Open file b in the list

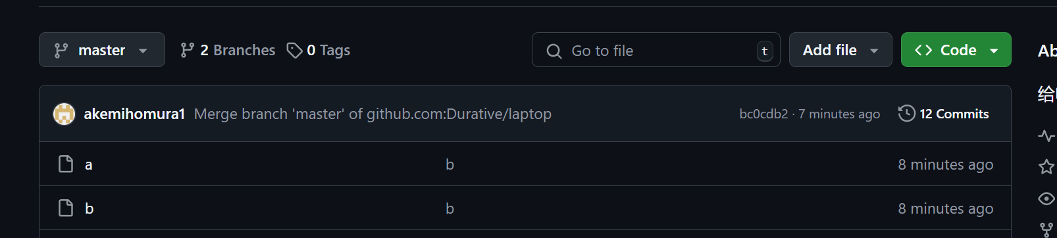[x=89, y=208]
